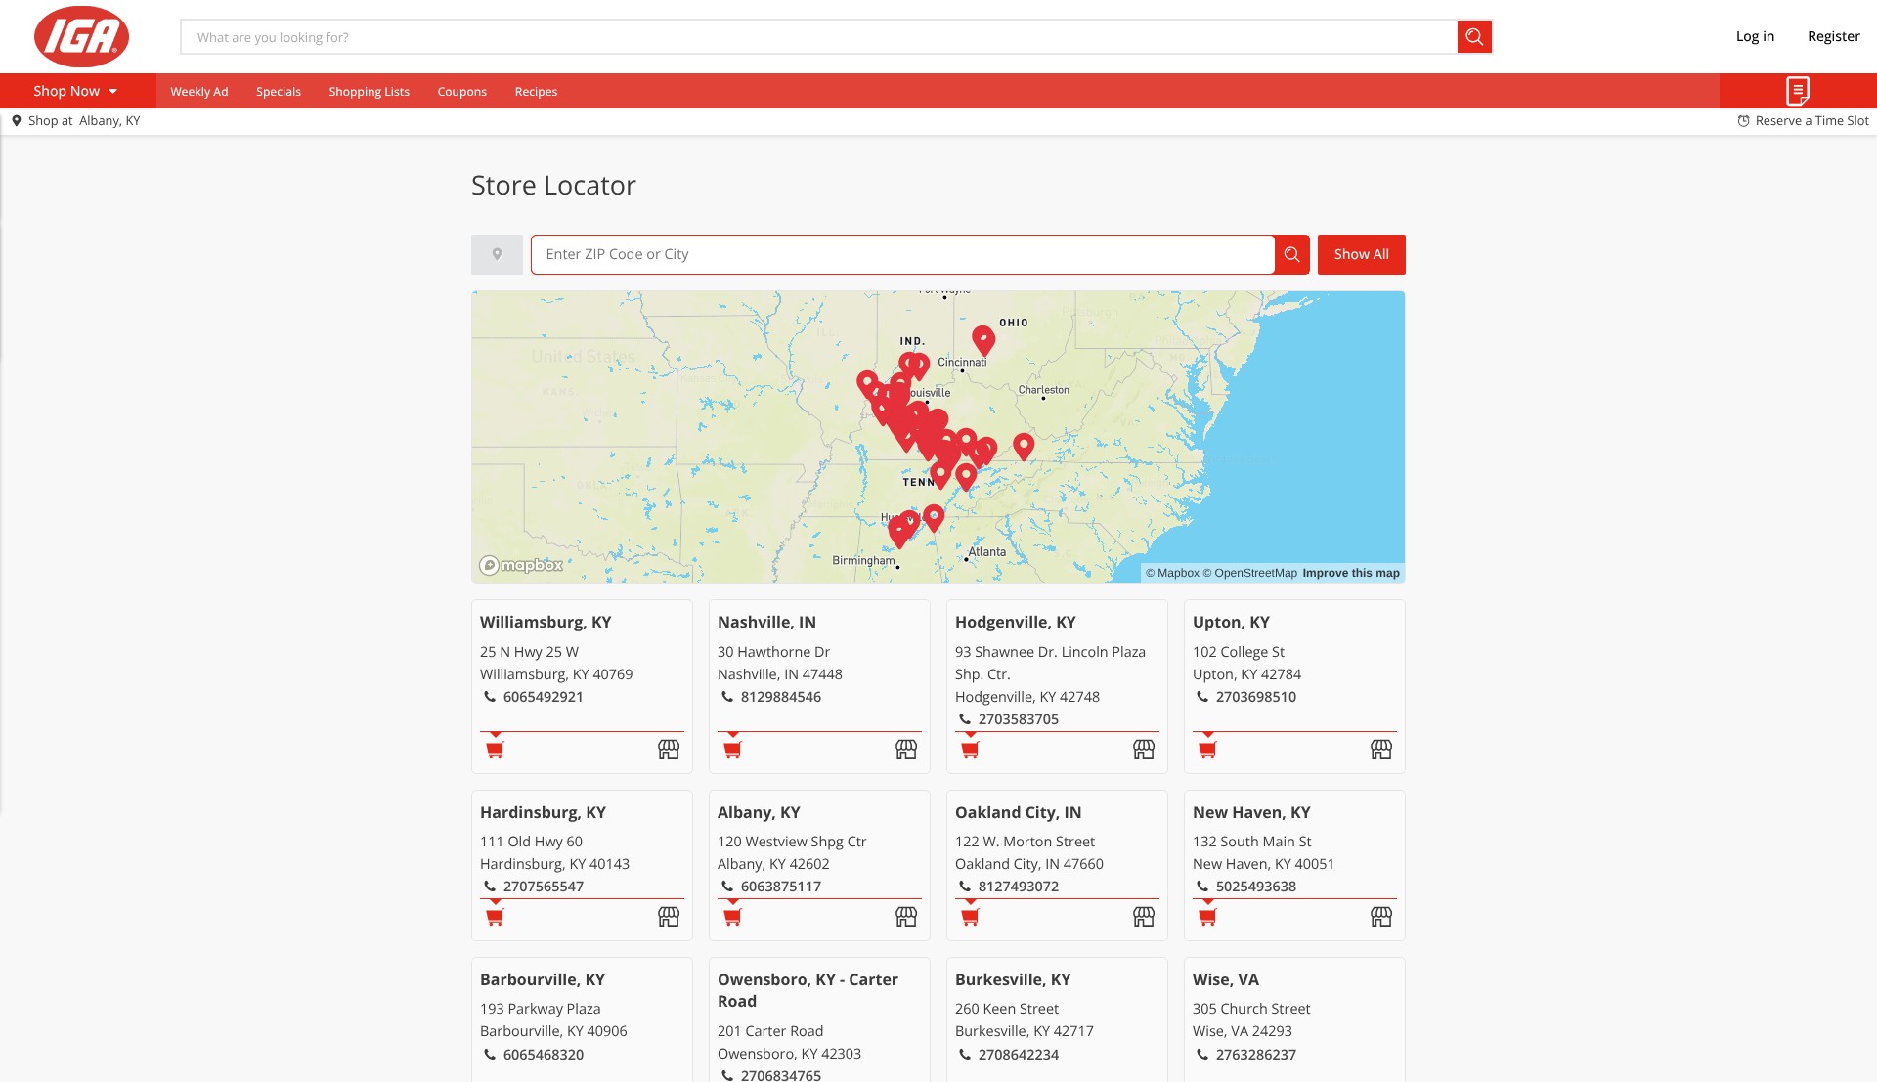The width and height of the screenshot is (1877, 1082).
Task: Click the Oakland City, IN store info icon
Action: 1144,917
